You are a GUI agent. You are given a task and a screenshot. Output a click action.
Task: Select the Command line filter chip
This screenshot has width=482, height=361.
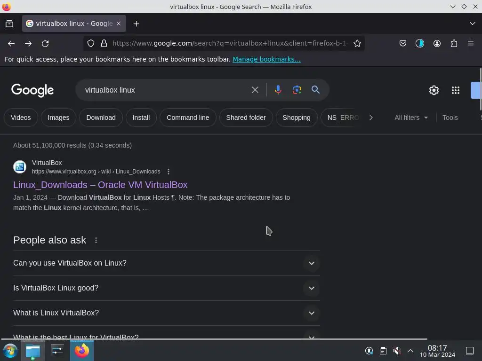188,118
